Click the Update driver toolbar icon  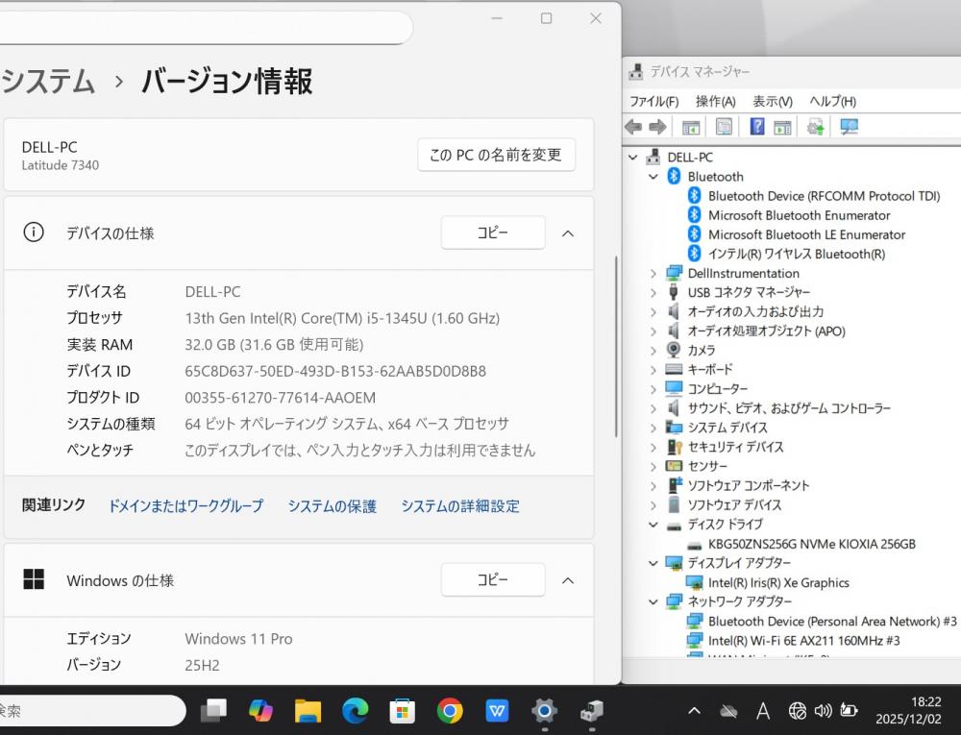[x=816, y=127]
